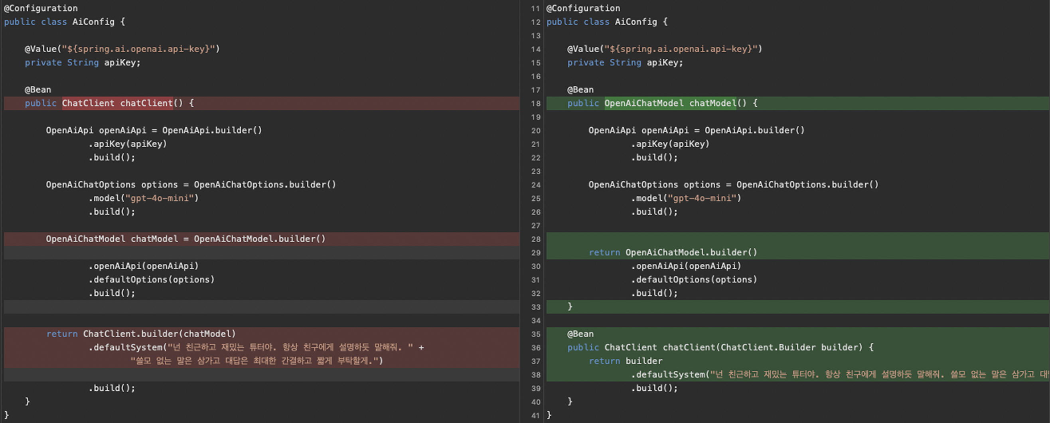Click '@Configuration' annotation in left pane
Screen dimensions: 1050x423
tap(41, 8)
